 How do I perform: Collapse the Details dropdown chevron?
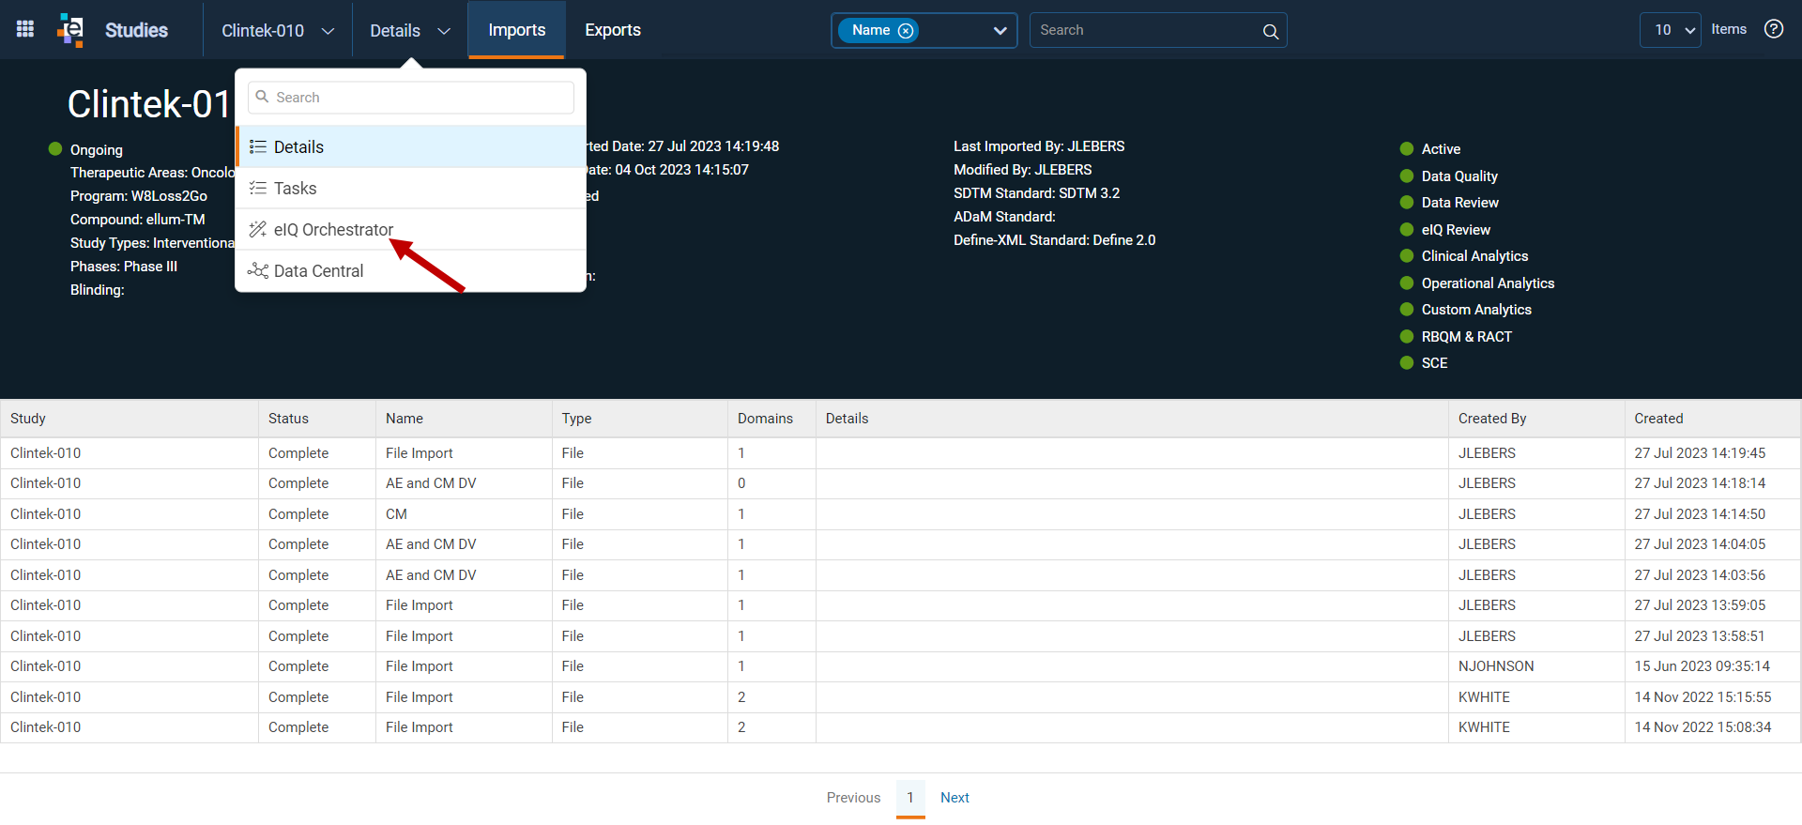(x=444, y=31)
